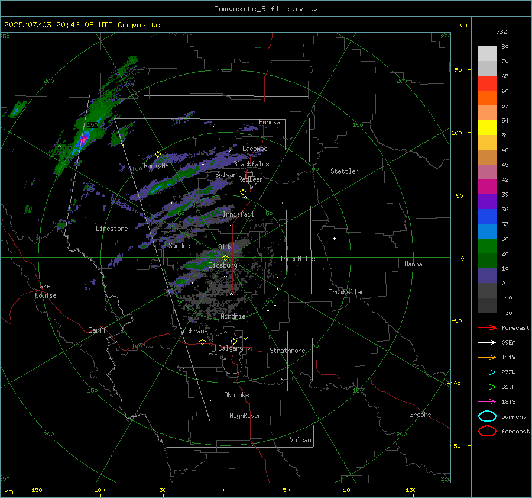Click the yellow diamond marker near Cochrane
Viewport: 532px width, 498px height.
click(x=202, y=342)
